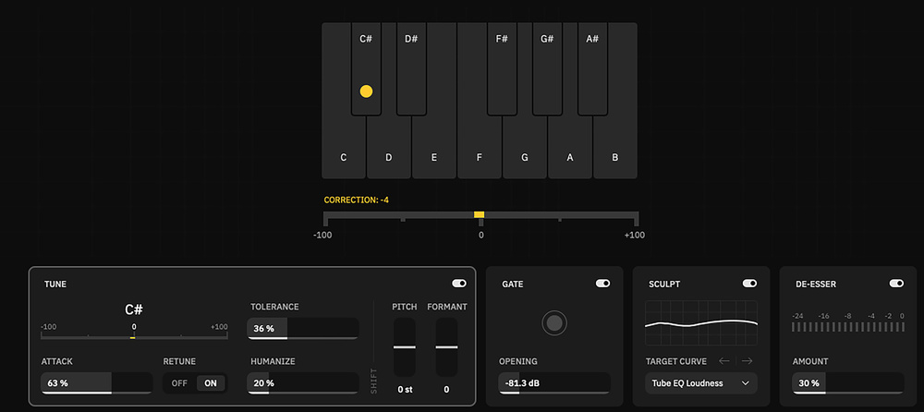Select previous target curve left arrow
The height and width of the screenshot is (412, 924).
[725, 361]
